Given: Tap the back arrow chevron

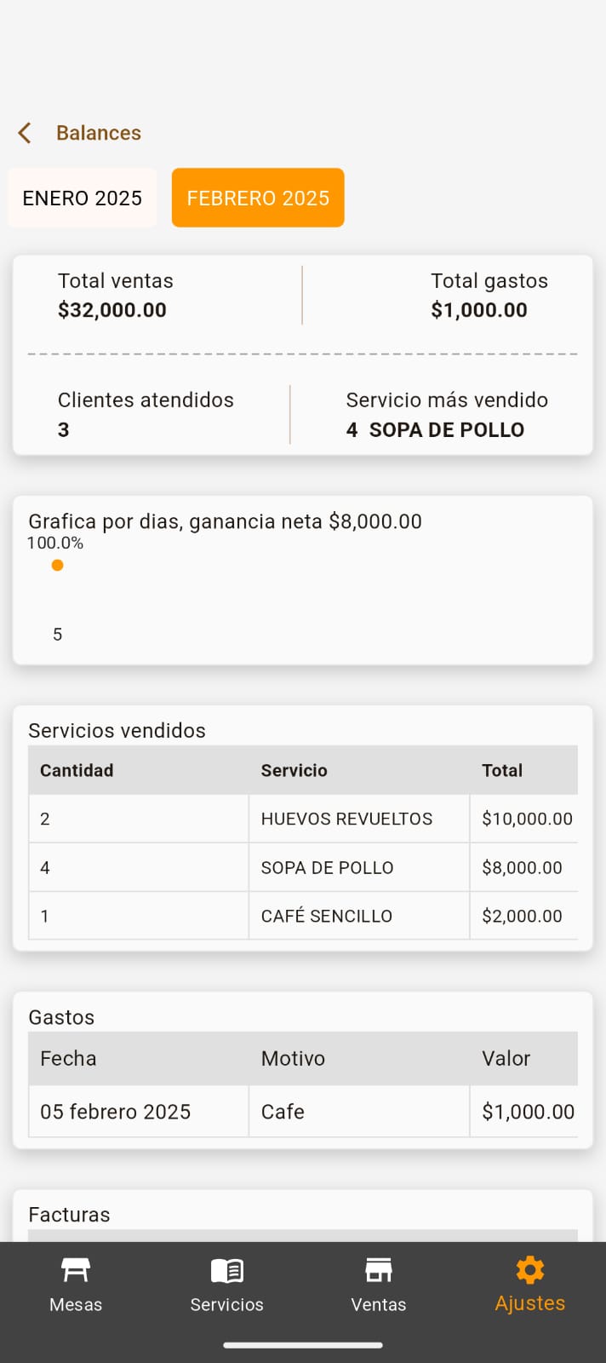Looking at the screenshot, I should (x=25, y=133).
